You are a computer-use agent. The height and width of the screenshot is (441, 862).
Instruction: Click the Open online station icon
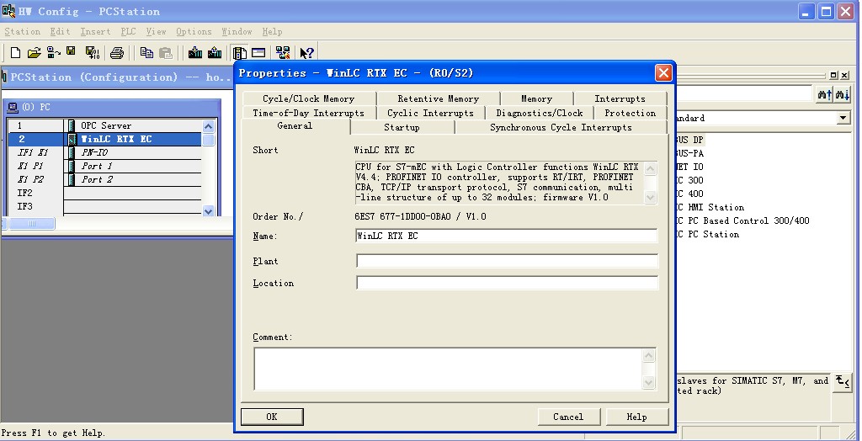[53, 53]
